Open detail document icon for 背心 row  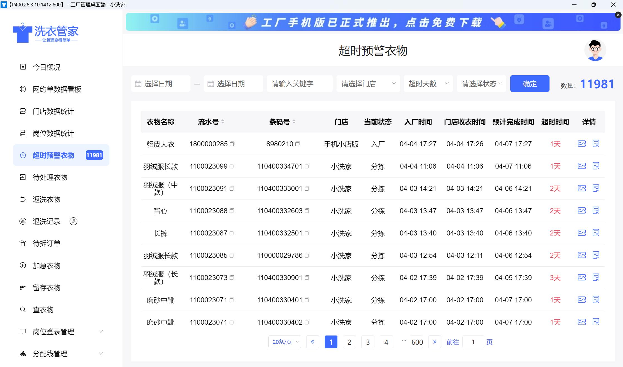596,211
